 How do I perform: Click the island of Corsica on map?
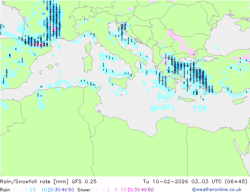tap(88, 48)
